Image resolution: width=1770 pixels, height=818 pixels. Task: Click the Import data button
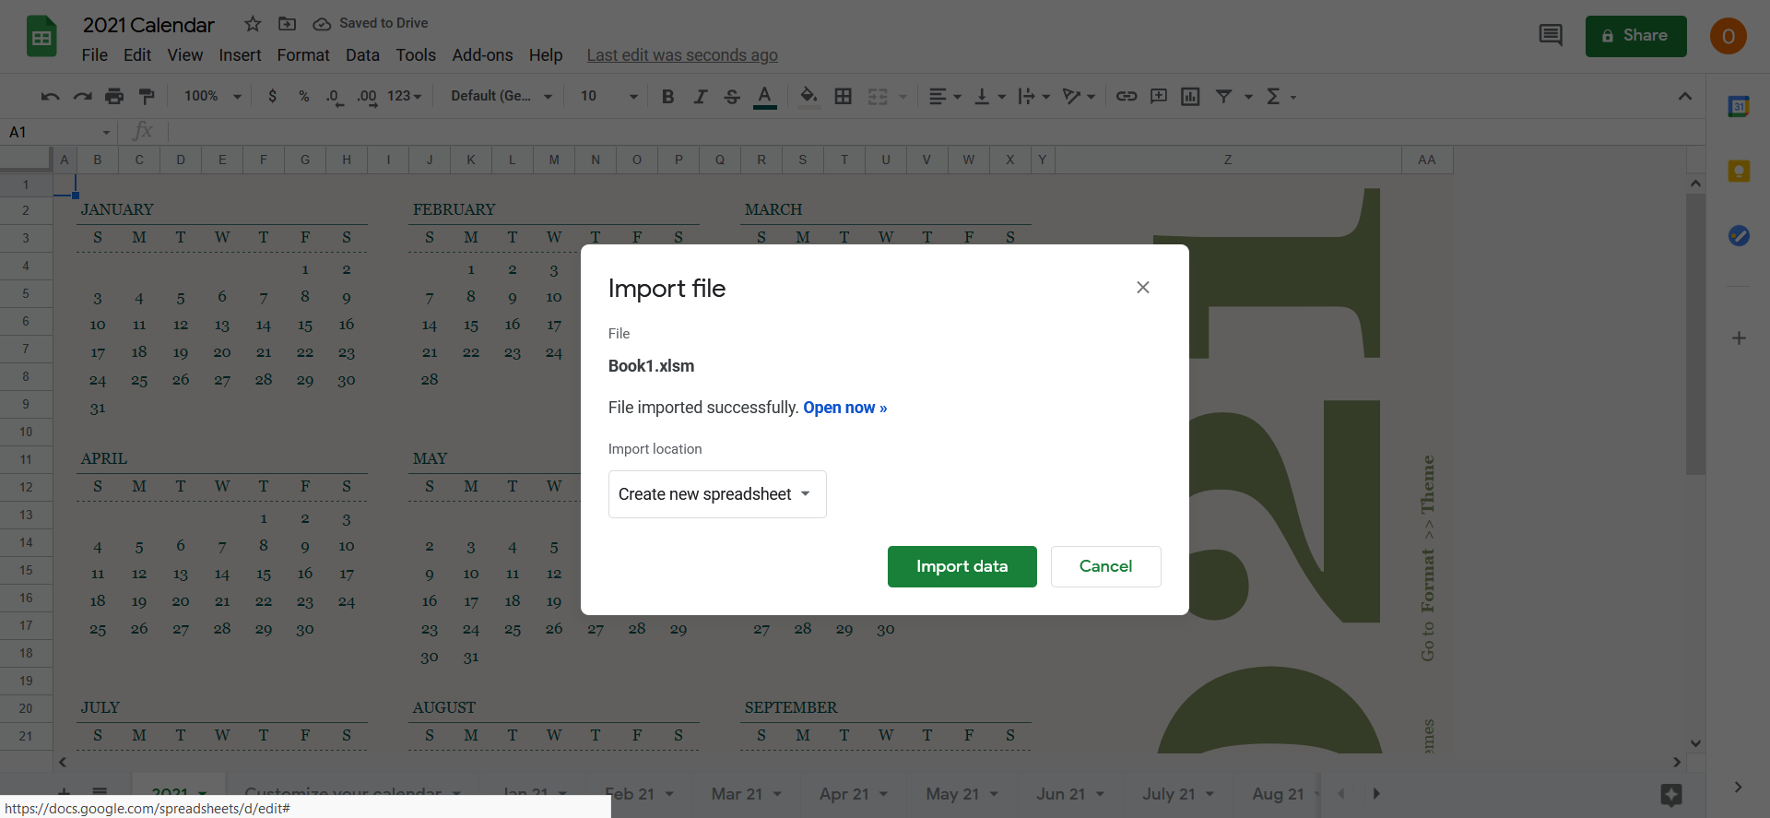click(962, 566)
